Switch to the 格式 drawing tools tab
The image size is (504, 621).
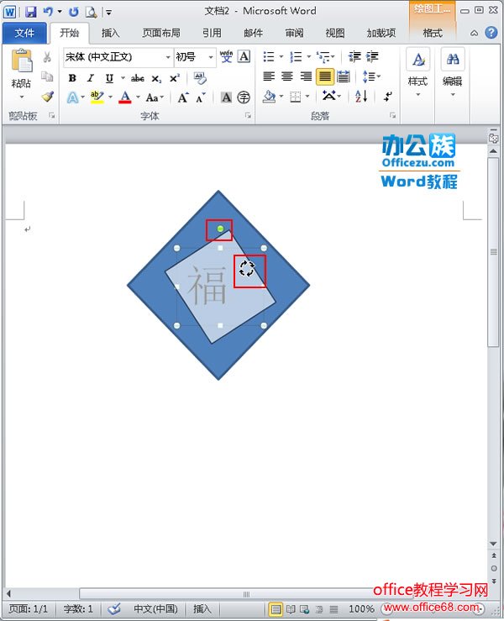[433, 34]
